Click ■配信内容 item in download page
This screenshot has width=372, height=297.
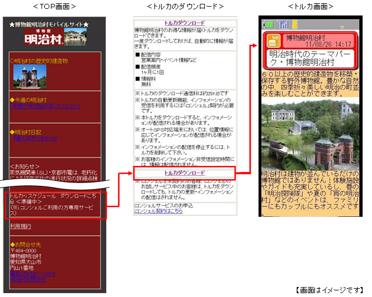pyautogui.click(x=166, y=58)
